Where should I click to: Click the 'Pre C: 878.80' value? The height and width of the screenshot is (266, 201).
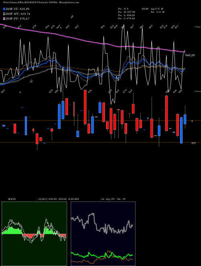point(126,19)
